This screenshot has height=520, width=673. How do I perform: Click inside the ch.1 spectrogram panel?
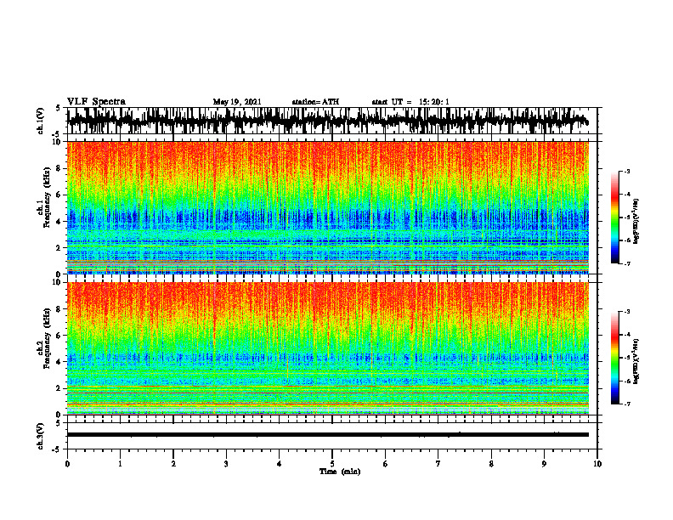pos(327,207)
